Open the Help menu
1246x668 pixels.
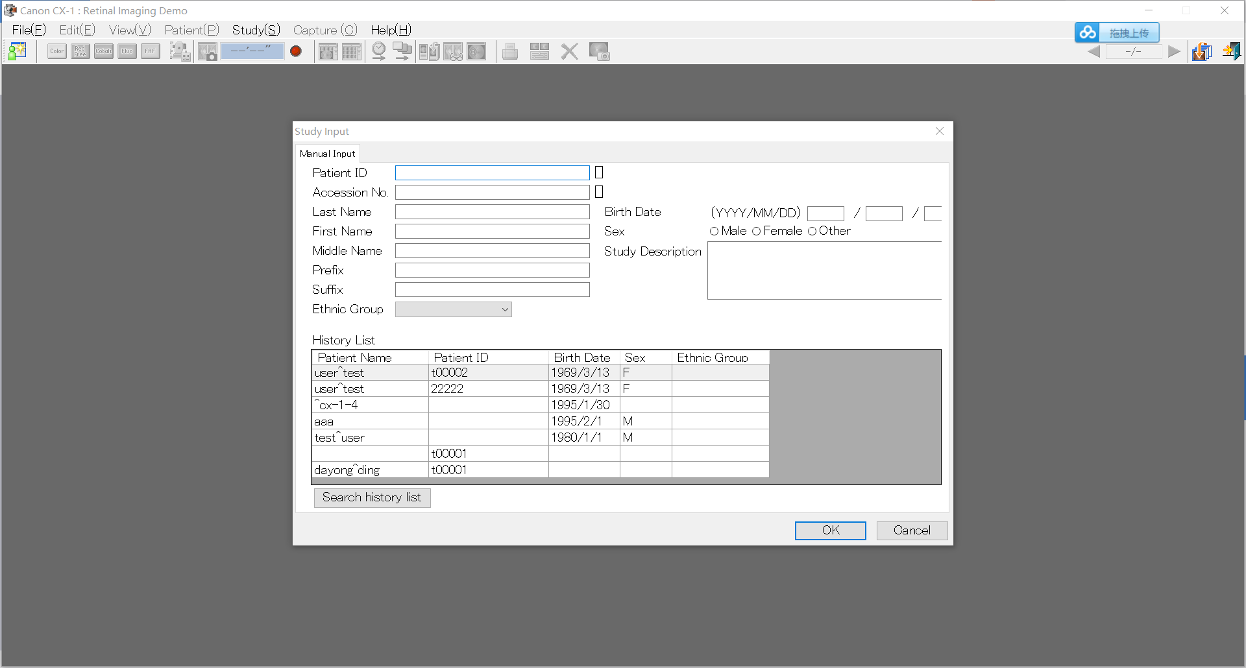pos(391,30)
